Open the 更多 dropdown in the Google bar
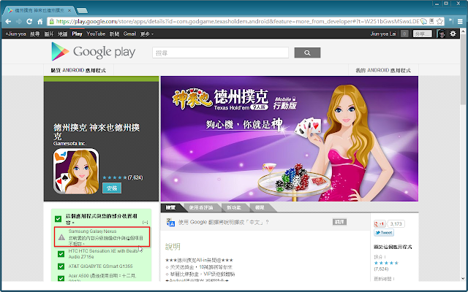 146,34
